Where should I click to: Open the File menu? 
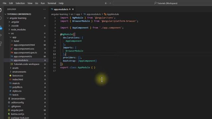click(4, 3)
